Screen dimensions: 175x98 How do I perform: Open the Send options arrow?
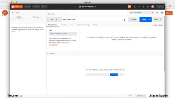(x=150, y=19)
